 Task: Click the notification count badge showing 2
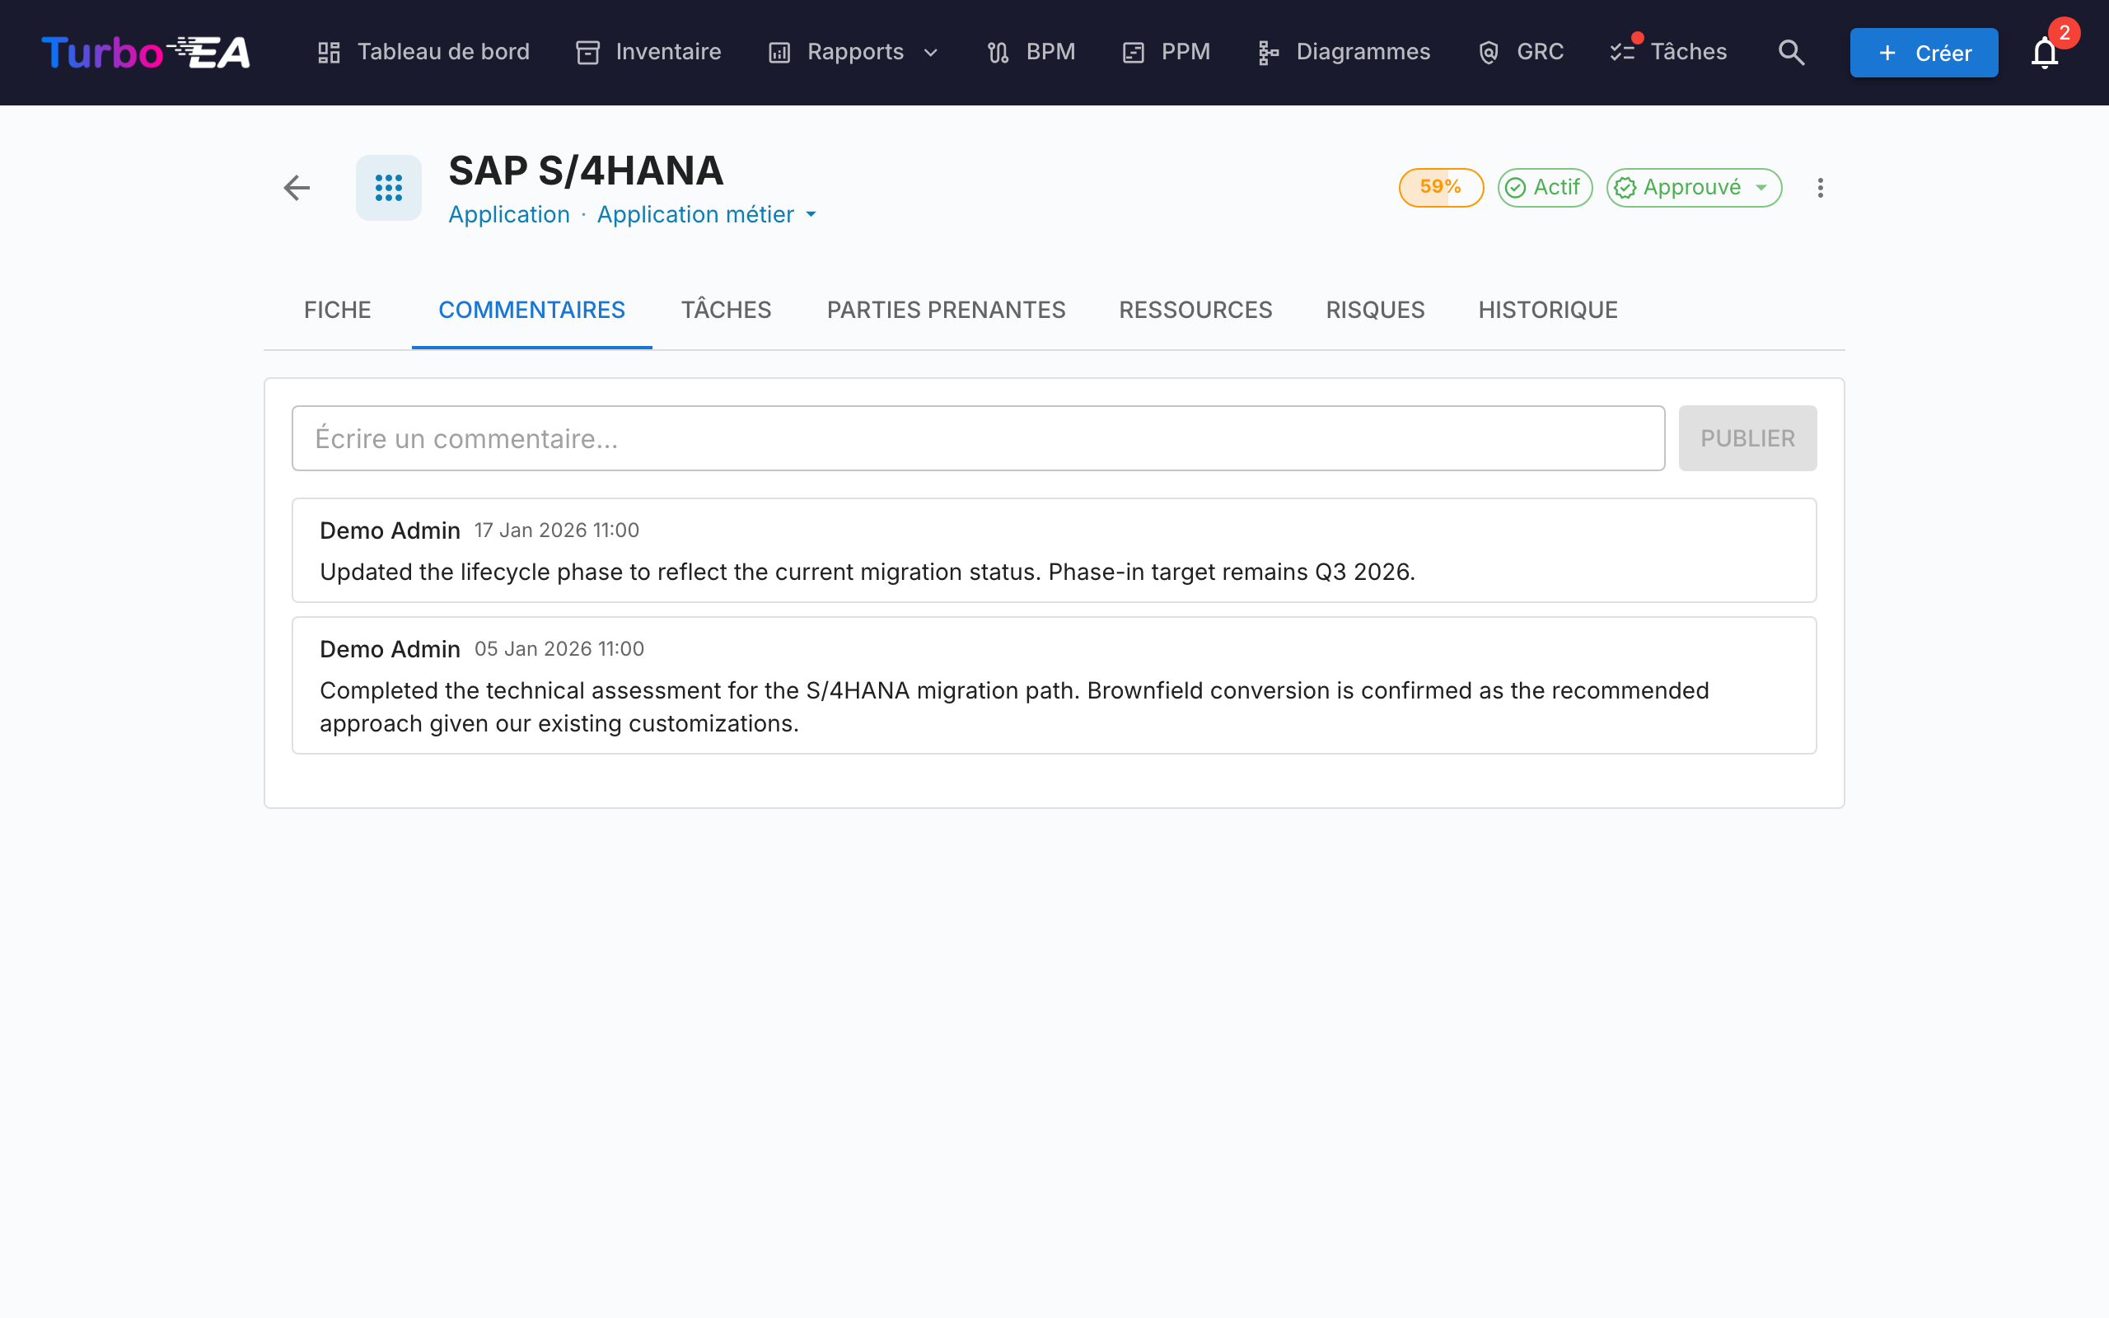click(x=2065, y=33)
